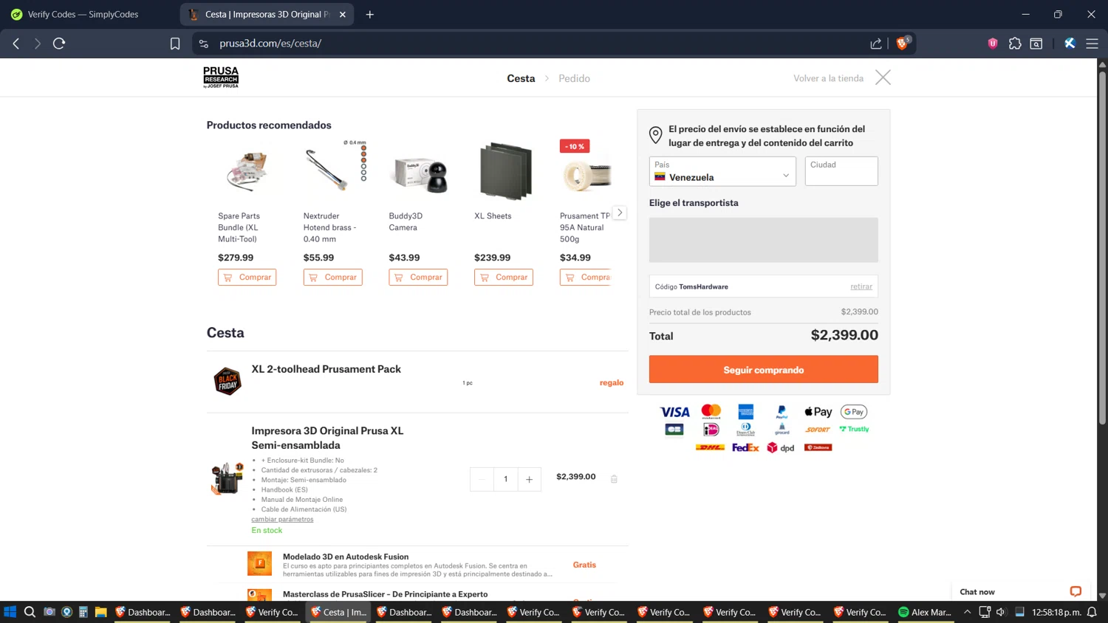Viewport: 1108px width, 623px height.
Task: Switch to the Verify Codes SimplyCodes tab
Action: [81, 14]
